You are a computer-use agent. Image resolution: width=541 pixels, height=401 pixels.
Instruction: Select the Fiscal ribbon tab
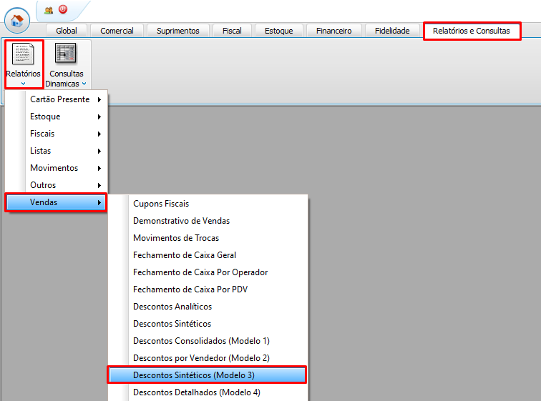pyautogui.click(x=232, y=31)
